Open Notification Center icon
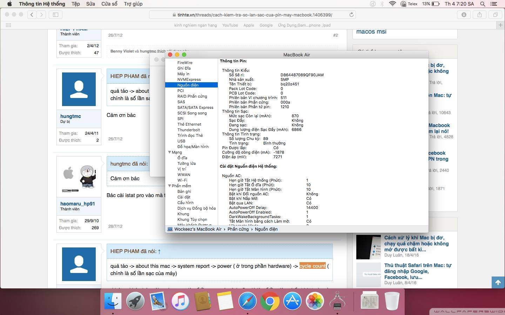The height and width of the screenshot is (315, 505). click(x=494, y=4)
